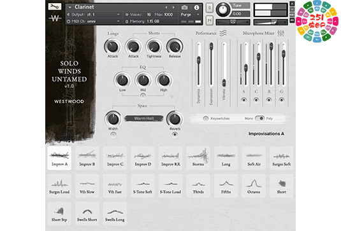
Task: Go to next instrument arrow
Action: tap(173, 8)
